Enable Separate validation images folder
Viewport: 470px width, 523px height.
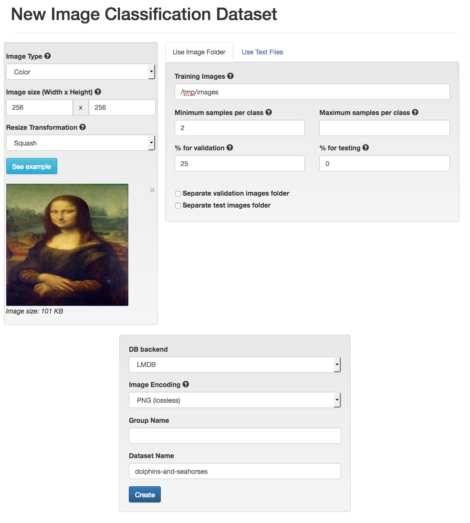(178, 194)
